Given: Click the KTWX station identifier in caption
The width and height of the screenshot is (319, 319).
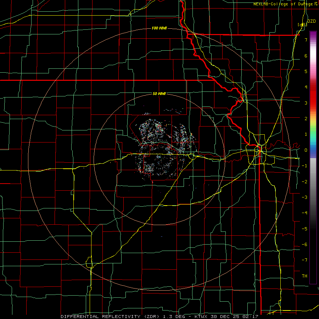Looking at the screenshot, I should 201,317.
